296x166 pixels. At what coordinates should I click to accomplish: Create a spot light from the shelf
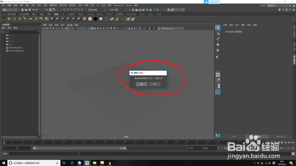pyautogui.click(x=25, y=19)
